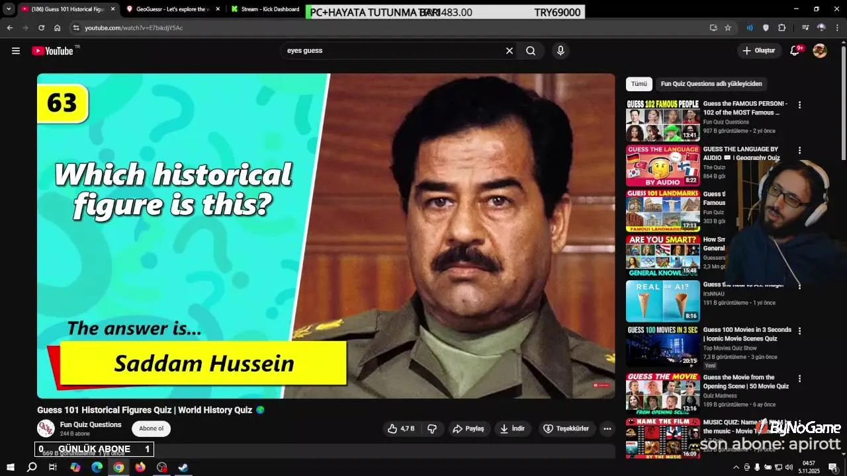Switch to the Stream - Kick Dashboard tab

pos(265,9)
